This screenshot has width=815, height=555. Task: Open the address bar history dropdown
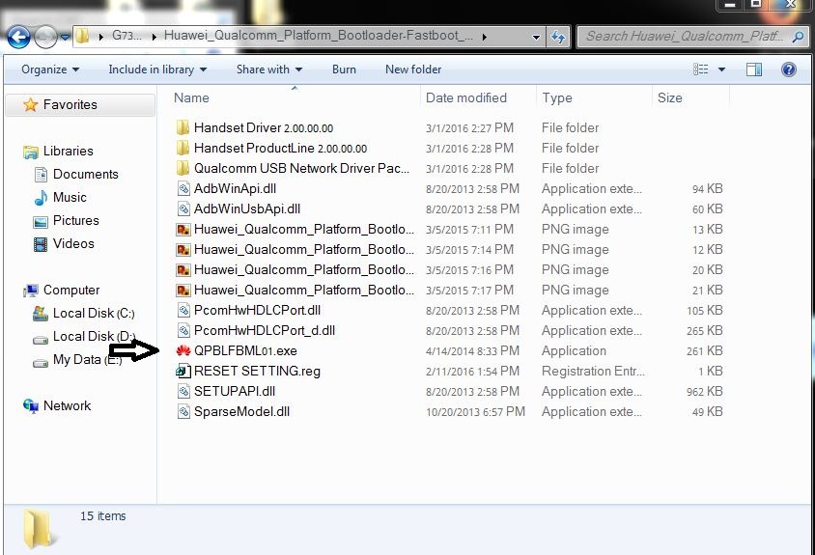point(536,37)
